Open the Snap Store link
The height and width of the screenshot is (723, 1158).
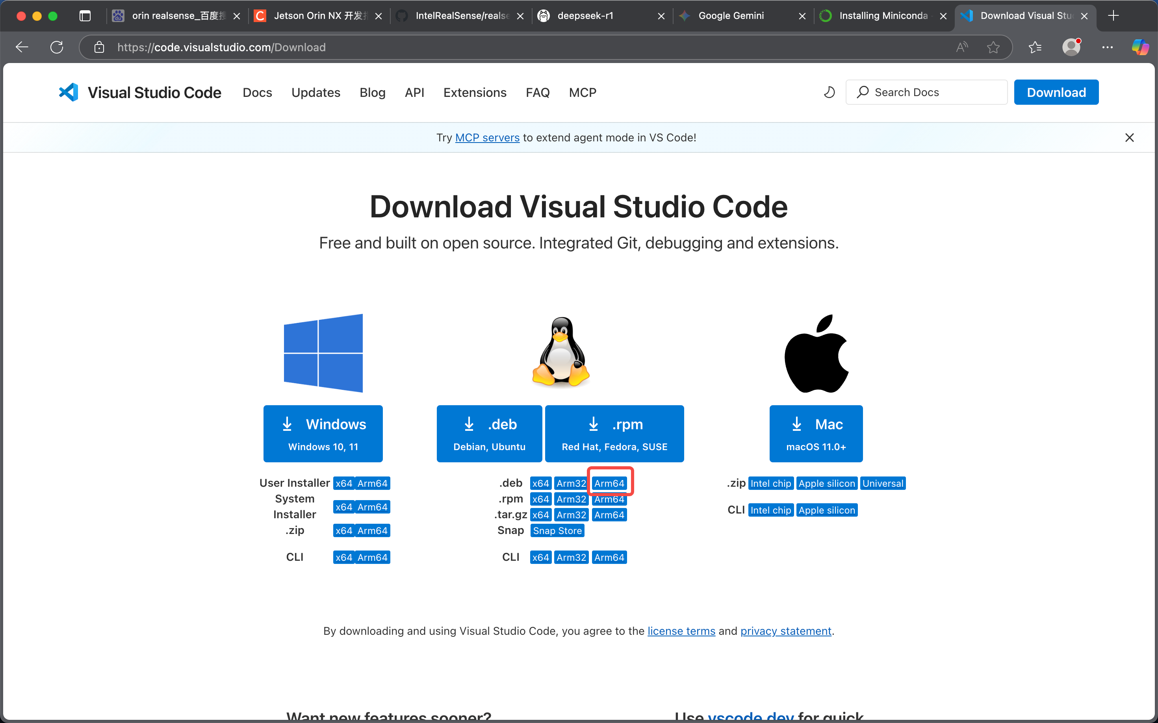click(557, 531)
